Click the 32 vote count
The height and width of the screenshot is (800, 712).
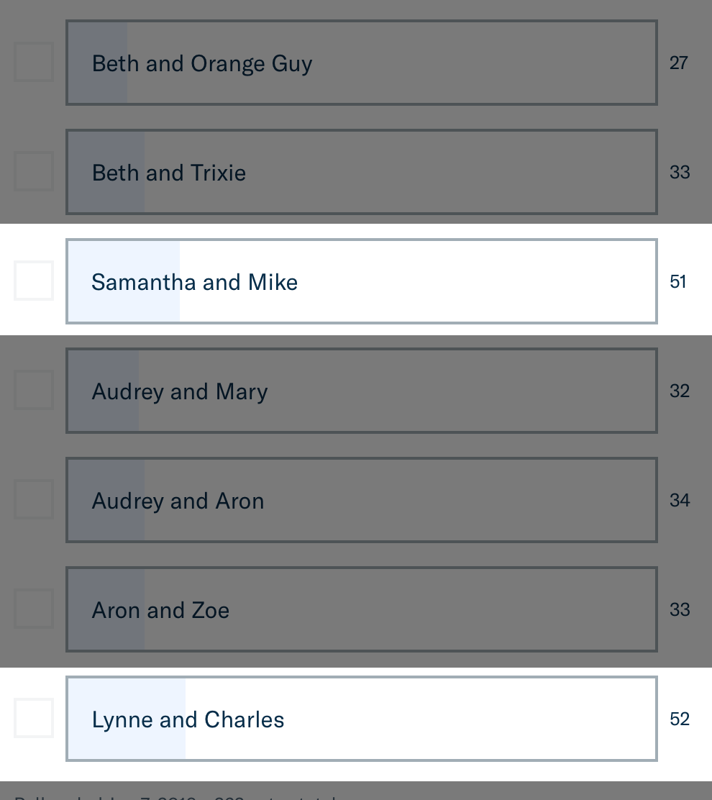point(679,391)
